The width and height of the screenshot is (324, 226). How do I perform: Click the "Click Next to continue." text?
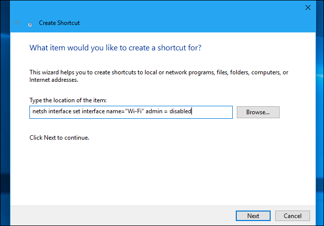click(59, 137)
